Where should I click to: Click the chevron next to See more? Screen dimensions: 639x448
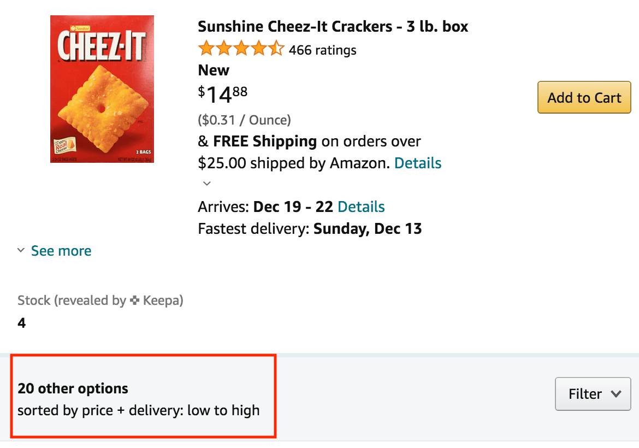[21, 250]
